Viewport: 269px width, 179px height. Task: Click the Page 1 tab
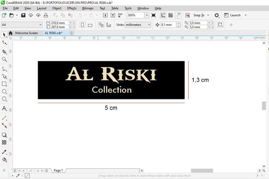[x=58, y=170]
